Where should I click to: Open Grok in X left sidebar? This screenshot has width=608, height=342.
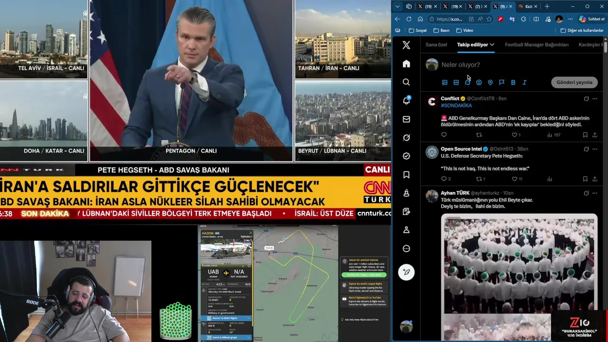(406, 138)
